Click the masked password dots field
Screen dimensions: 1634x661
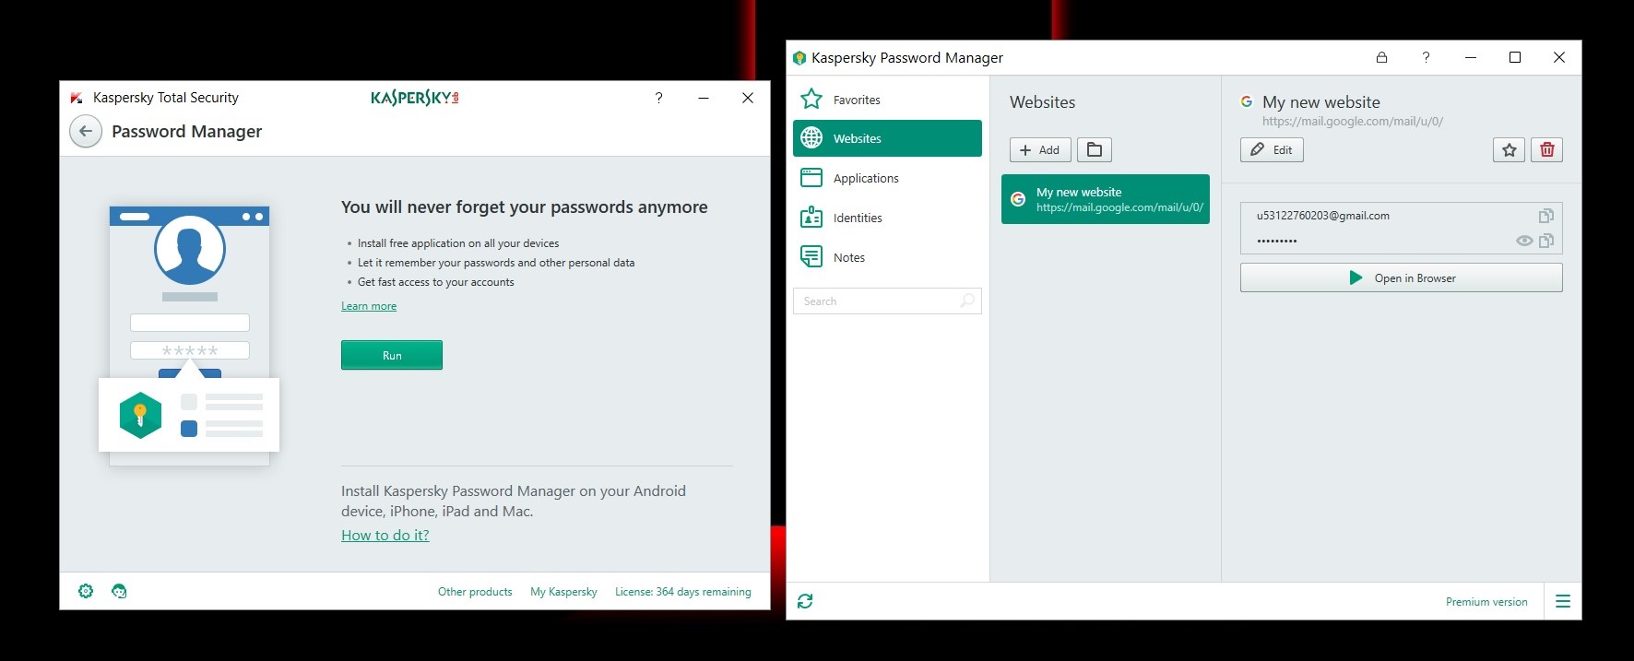[1277, 242]
